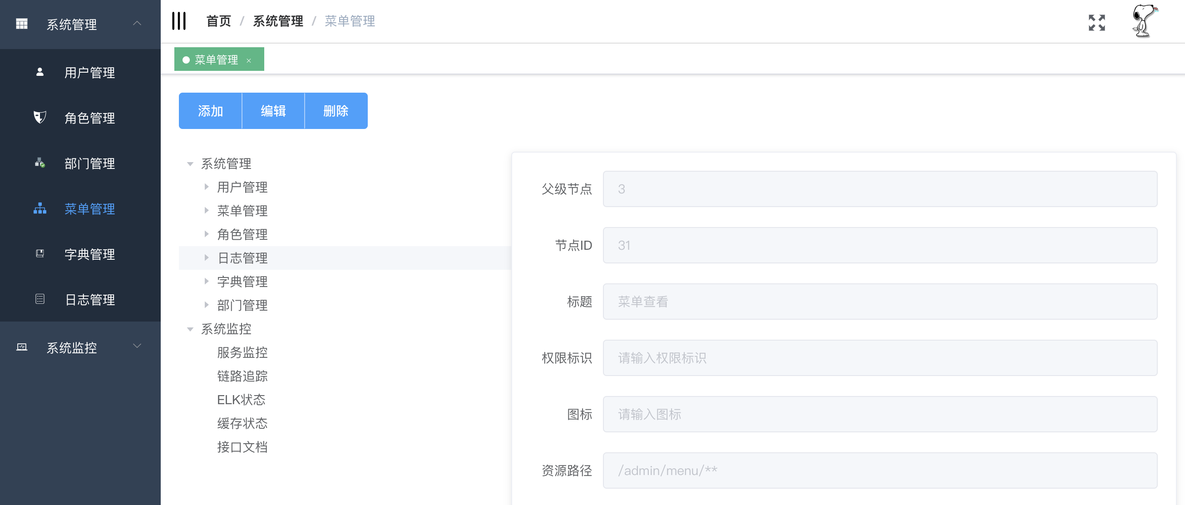Select 链路追踪 in the menu tree
Viewport: 1185px width, 505px height.
tap(242, 376)
